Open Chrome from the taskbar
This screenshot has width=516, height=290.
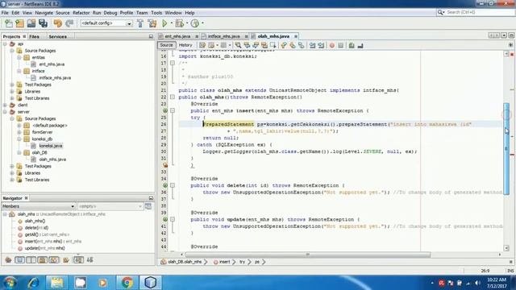(127, 283)
